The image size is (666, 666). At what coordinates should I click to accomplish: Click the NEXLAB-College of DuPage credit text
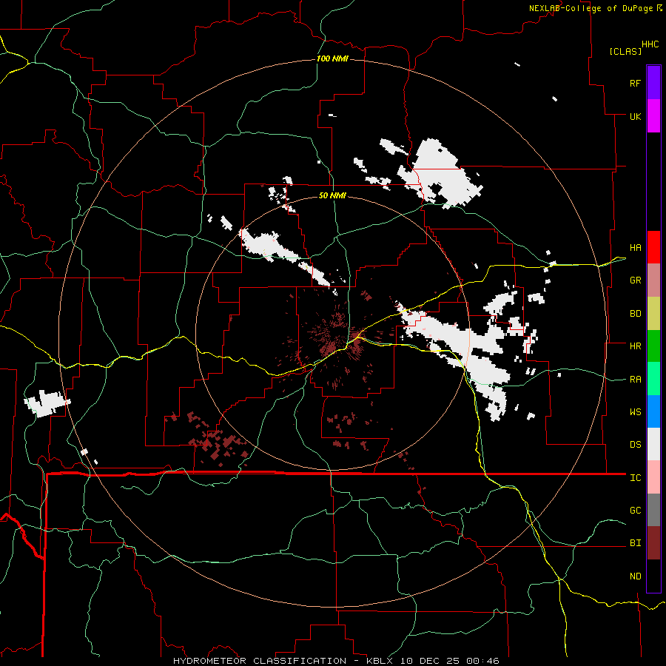point(591,8)
